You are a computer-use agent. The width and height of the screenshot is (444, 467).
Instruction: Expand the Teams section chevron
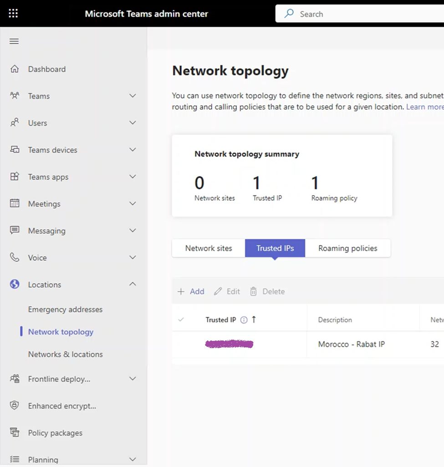pos(133,96)
